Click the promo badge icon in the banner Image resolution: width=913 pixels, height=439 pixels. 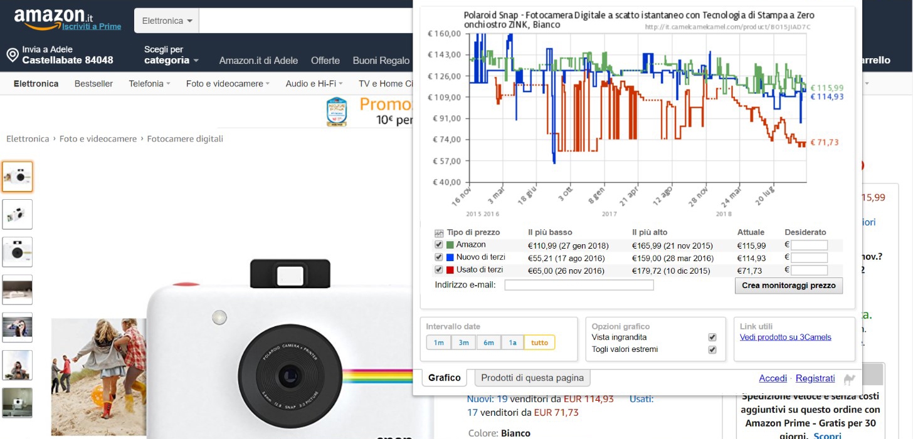click(337, 111)
